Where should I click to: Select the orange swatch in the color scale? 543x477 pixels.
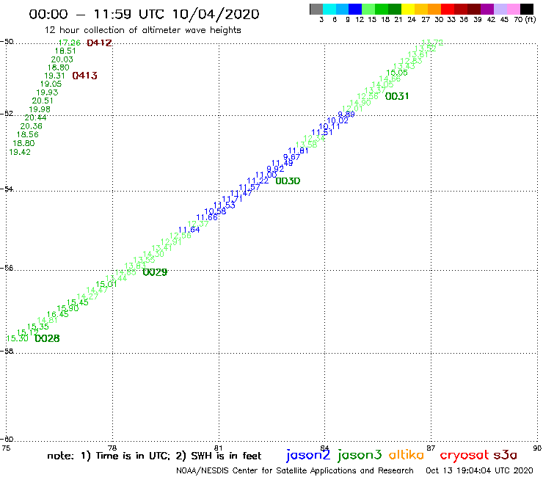click(434, 9)
